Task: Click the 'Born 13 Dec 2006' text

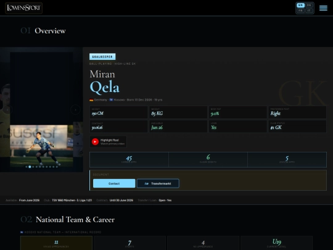Action: pyautogui.click(x=139, y=100)
